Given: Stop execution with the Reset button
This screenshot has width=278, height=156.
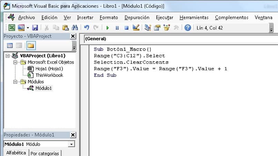Looking at the screenshot, I should point(127,28).
